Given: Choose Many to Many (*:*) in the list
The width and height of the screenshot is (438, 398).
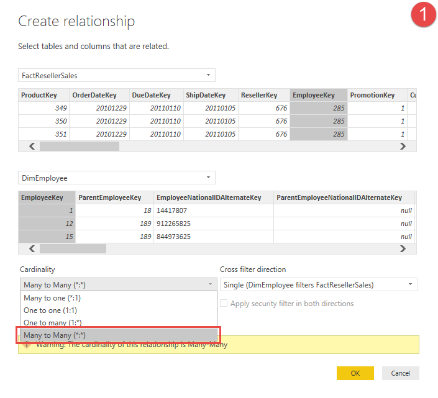Looking at the screenshot, I should (x=119, y=335).
